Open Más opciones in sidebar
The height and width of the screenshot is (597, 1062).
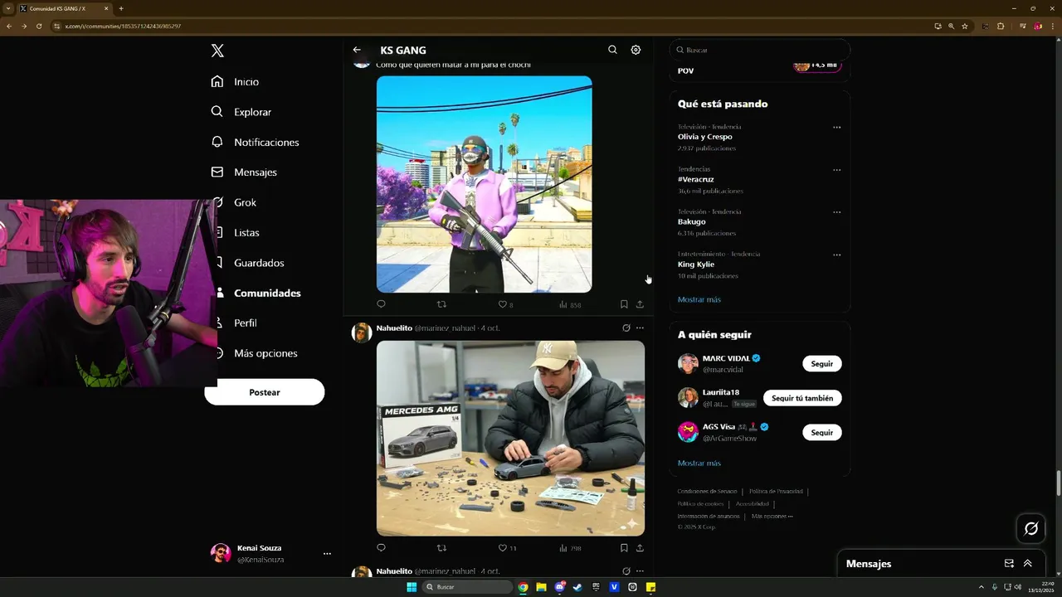265,353
